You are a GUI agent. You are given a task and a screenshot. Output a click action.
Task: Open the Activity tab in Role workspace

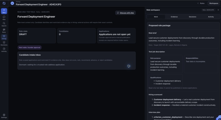(x=211, y=17)
